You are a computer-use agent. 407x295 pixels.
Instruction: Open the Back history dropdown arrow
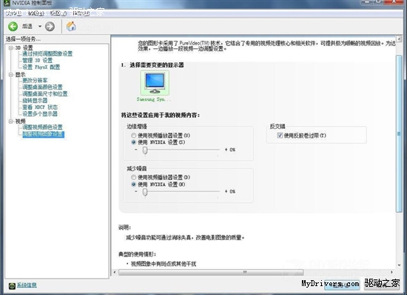point(40,26)
